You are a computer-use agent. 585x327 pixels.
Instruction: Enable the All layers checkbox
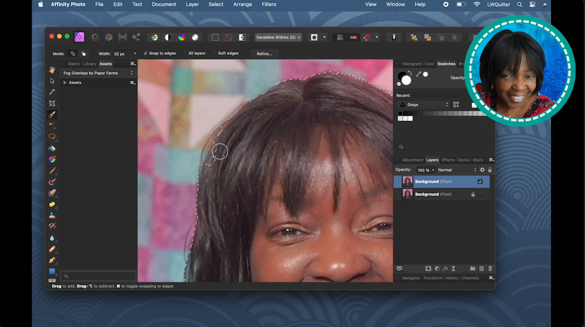click(x=184, y=53)
